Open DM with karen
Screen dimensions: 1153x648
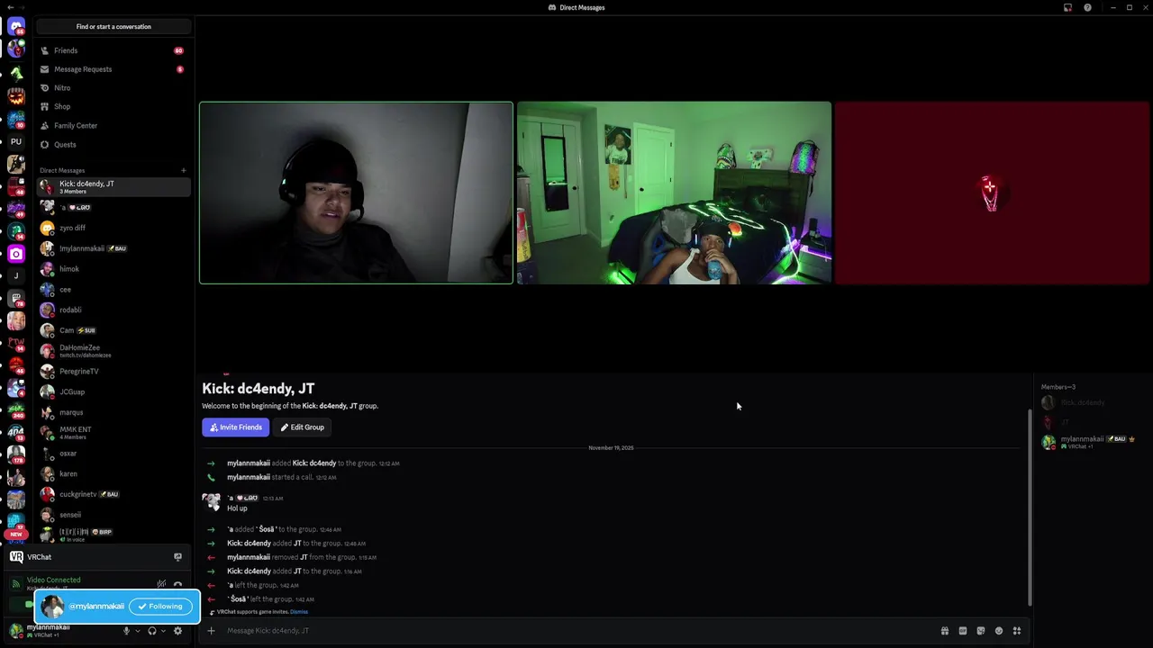pos(113,473)
